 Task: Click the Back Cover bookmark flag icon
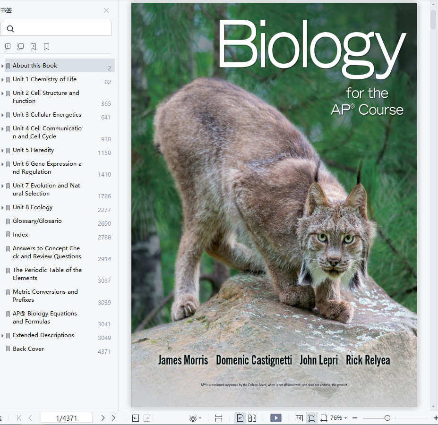[8, 349]
